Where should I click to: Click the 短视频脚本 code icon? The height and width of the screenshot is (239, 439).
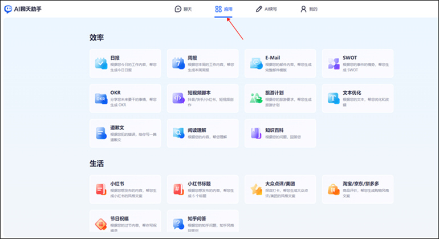coord(178,98)
